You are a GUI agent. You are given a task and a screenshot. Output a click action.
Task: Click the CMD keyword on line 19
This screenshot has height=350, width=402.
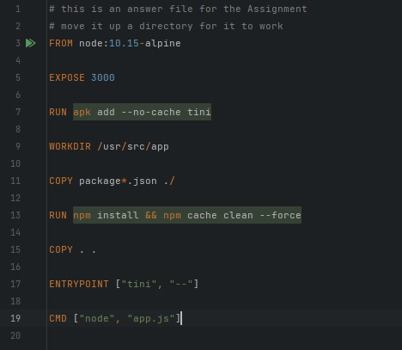[x=58, y=318]
